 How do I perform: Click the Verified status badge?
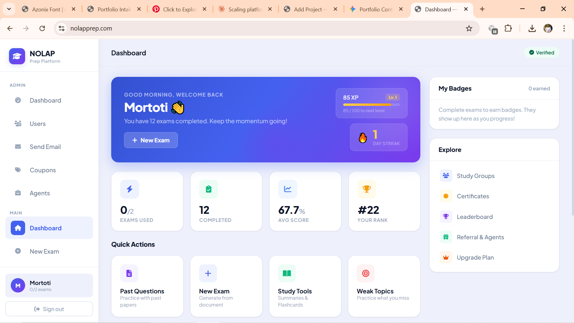pos(542,53)
